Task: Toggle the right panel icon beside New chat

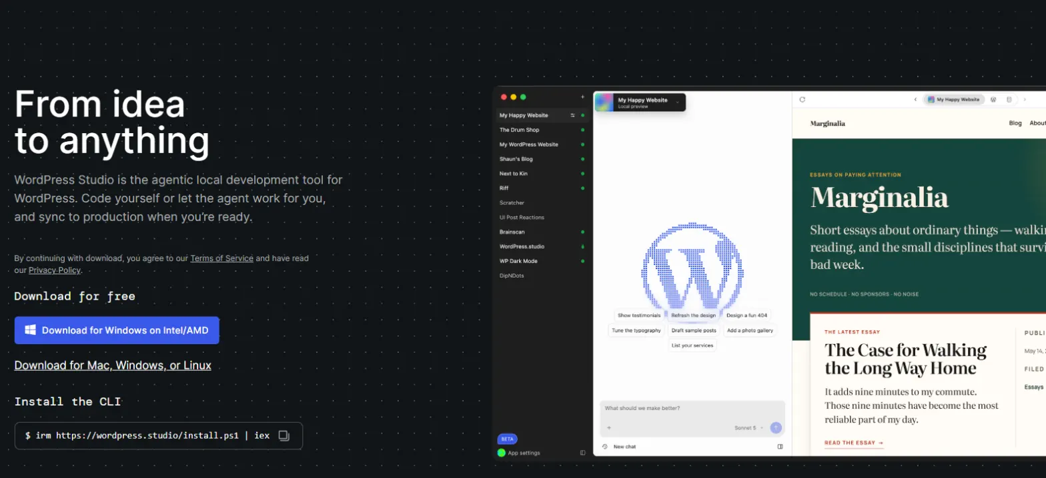Action: pyautogui.click(x=780, y=447)
